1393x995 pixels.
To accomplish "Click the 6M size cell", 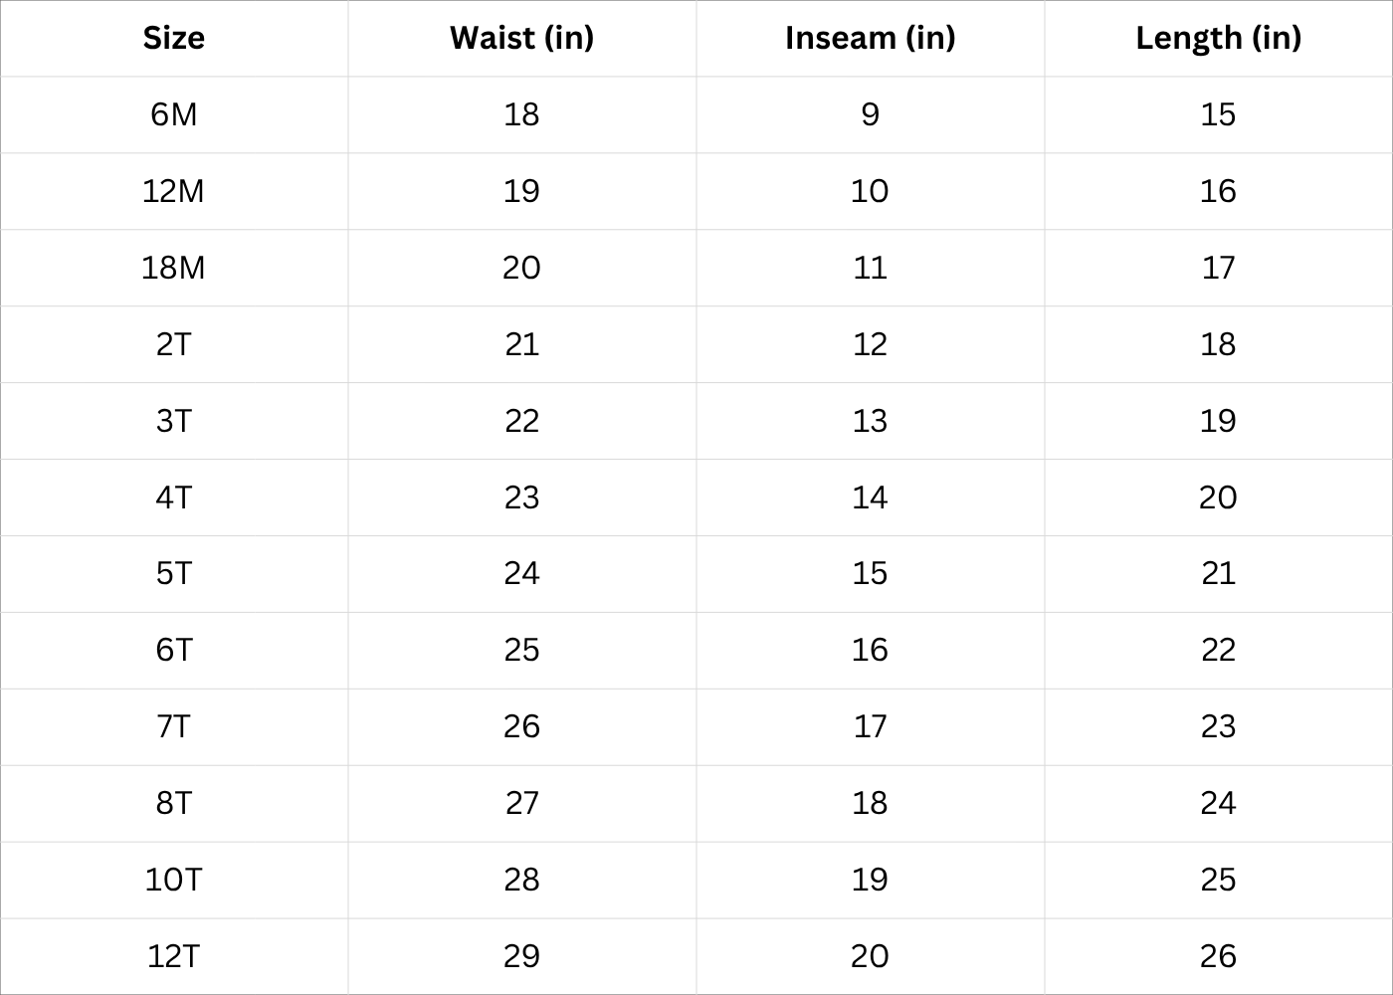I will click(174, 114).
